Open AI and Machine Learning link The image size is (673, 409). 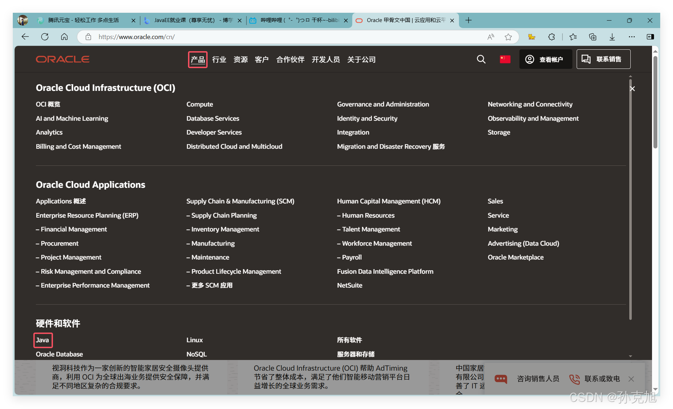[72, 119]
